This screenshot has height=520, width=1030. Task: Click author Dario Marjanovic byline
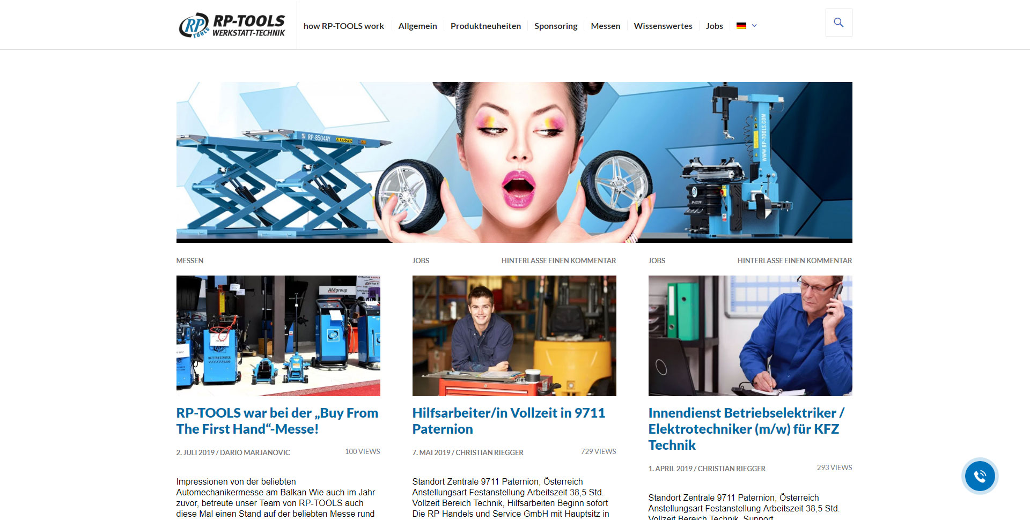point(255,452)
